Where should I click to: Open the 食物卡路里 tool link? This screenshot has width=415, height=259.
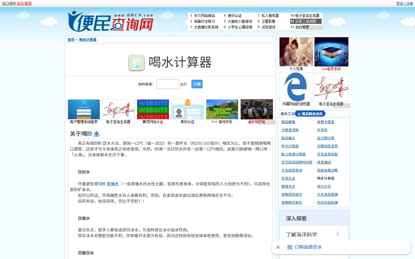click(326, 122)
